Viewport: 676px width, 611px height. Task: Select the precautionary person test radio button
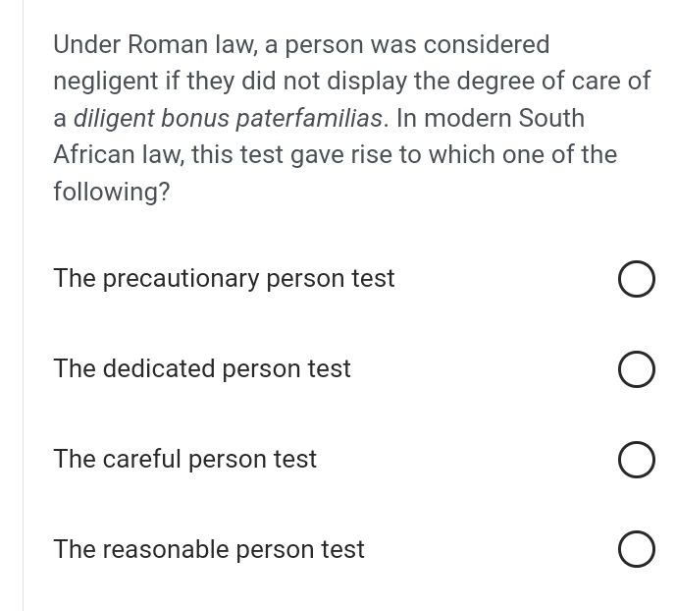[x=637, y=280]
